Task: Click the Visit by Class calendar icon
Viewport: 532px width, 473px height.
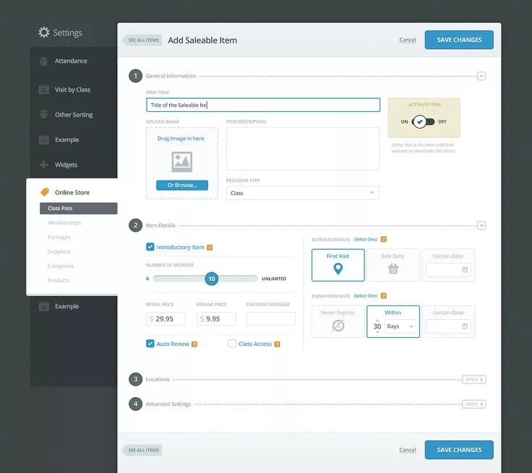Action: tap(44, 90)
